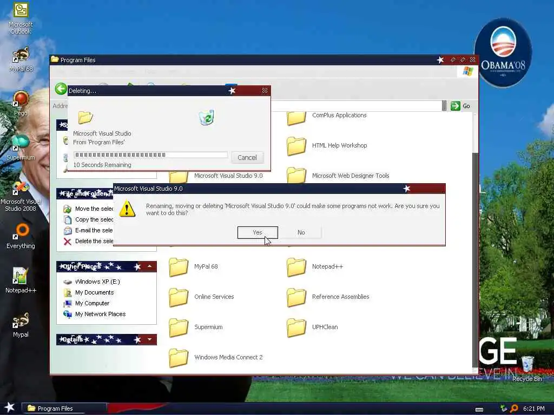The image size is (554, 415).
Task: Cancel the Deleting operation
Action: point(247,157)
